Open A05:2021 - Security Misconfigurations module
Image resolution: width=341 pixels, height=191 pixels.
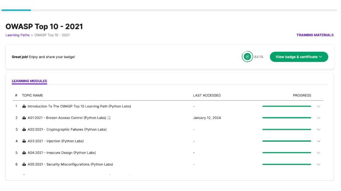[70, 164]
